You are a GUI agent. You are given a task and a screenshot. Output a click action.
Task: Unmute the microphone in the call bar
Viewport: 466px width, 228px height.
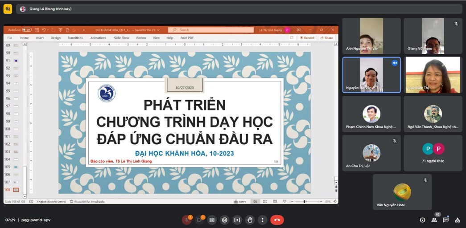point(186,220)
